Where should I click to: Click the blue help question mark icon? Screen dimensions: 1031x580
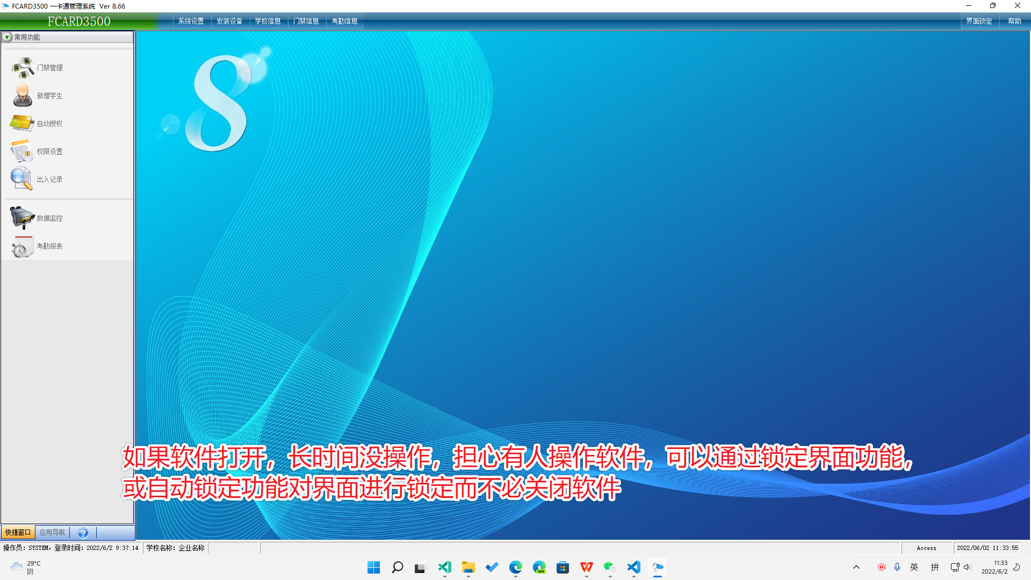pos(83,533)
